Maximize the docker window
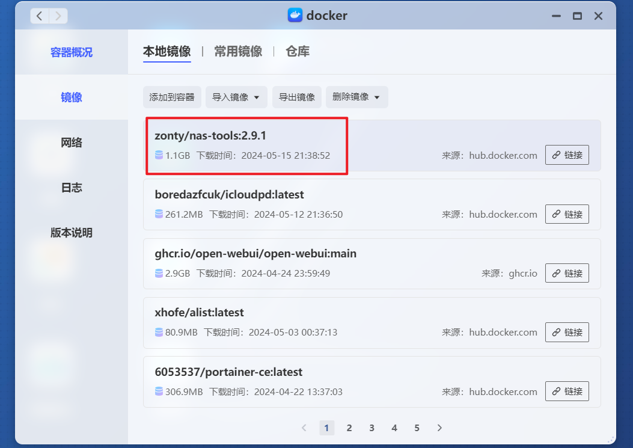This screenshot has width=633, height=448. pyautogui.click(x=577, y=16)
